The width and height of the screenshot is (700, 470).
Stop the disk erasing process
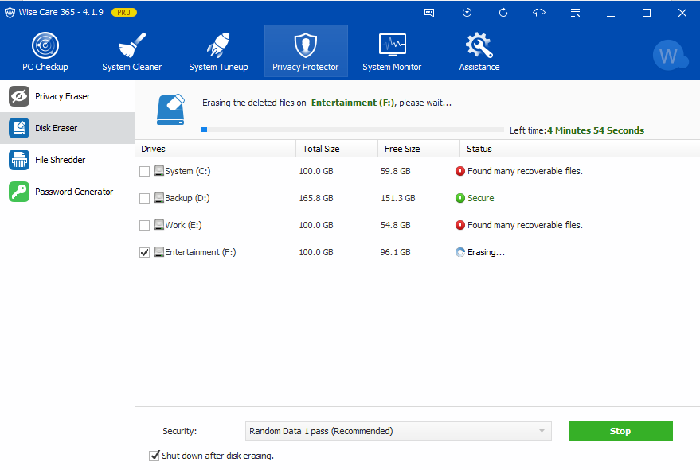coord(620,430)
